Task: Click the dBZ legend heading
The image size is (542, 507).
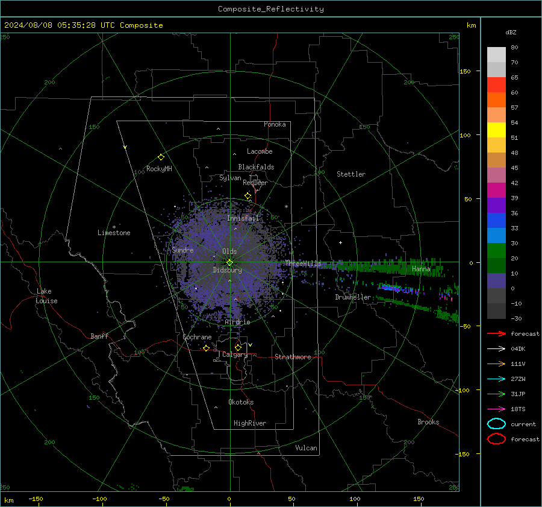Action: point(511,33)
